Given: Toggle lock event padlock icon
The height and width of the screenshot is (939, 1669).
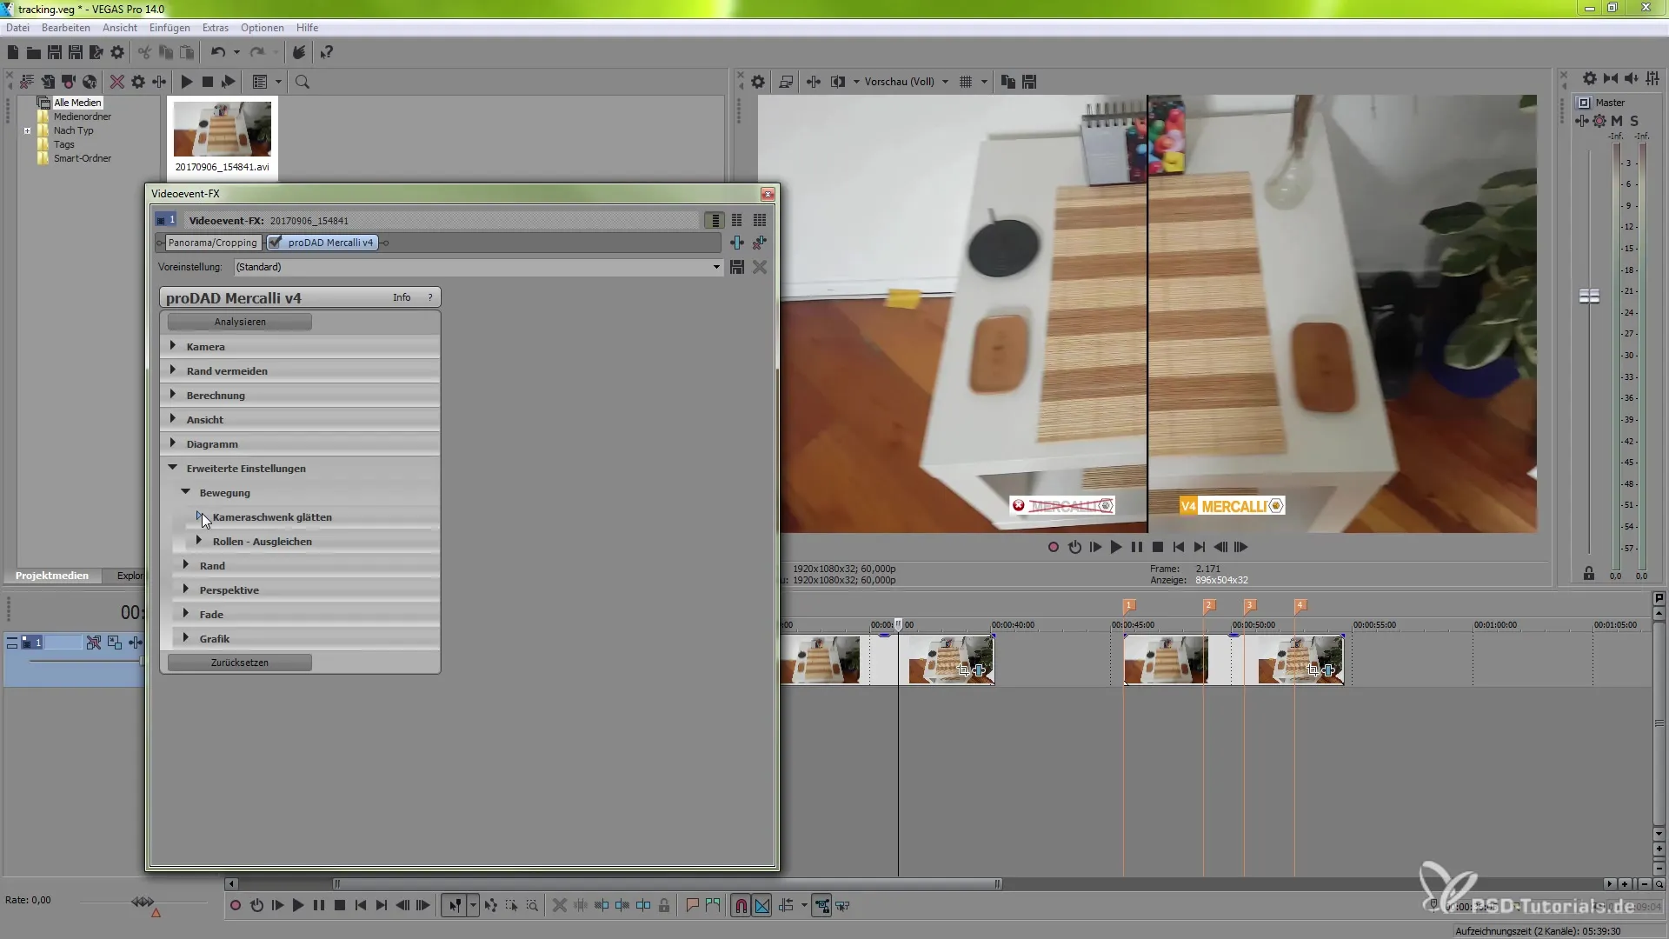Looking at the screenshot, I should (664, 906).
